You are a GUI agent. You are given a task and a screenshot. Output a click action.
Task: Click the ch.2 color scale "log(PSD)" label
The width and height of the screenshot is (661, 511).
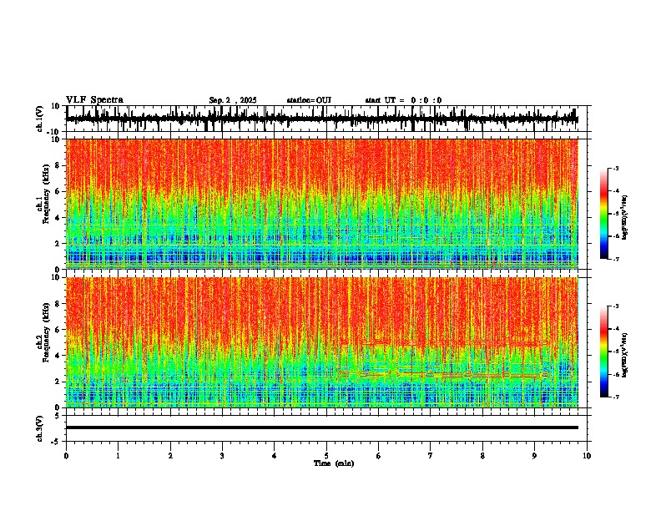625,355
